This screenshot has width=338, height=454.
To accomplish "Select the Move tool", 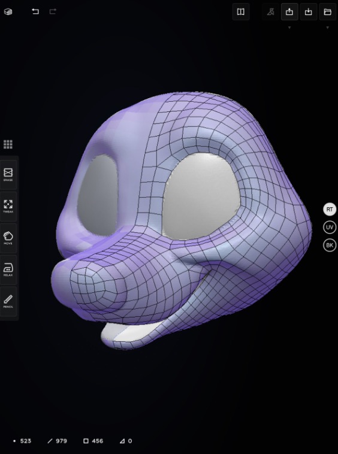I will pyautogui.click(x=8, y=238).
